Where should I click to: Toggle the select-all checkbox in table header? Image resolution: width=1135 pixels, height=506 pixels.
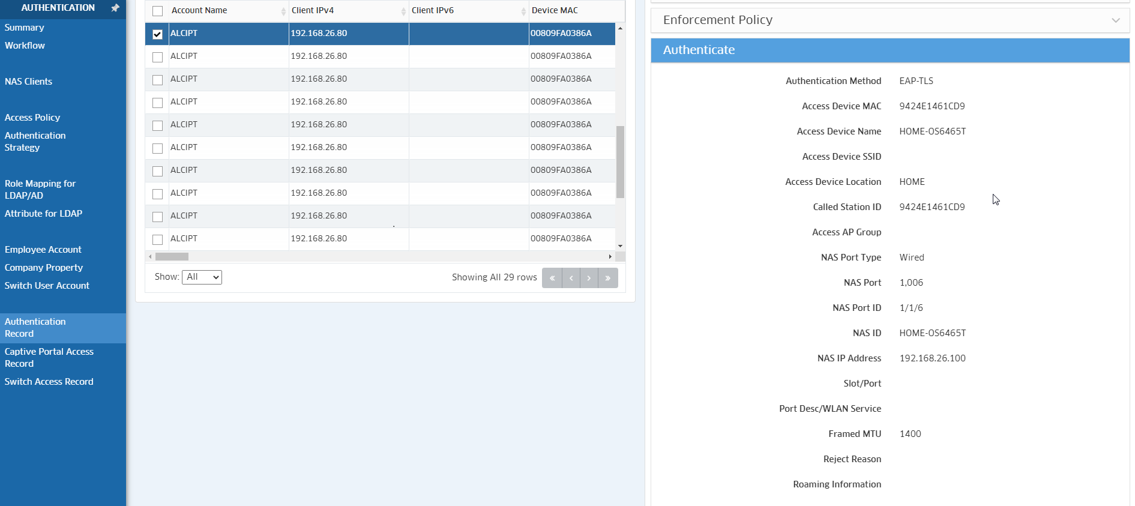click(x=157, y=11)
